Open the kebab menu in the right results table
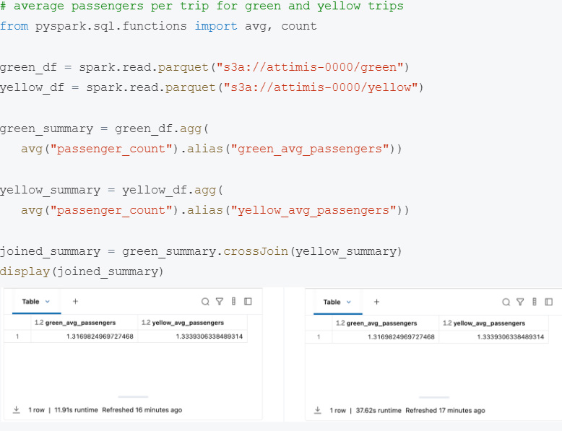Viewport: 562px width, 431px height. (x=535, y=302)
